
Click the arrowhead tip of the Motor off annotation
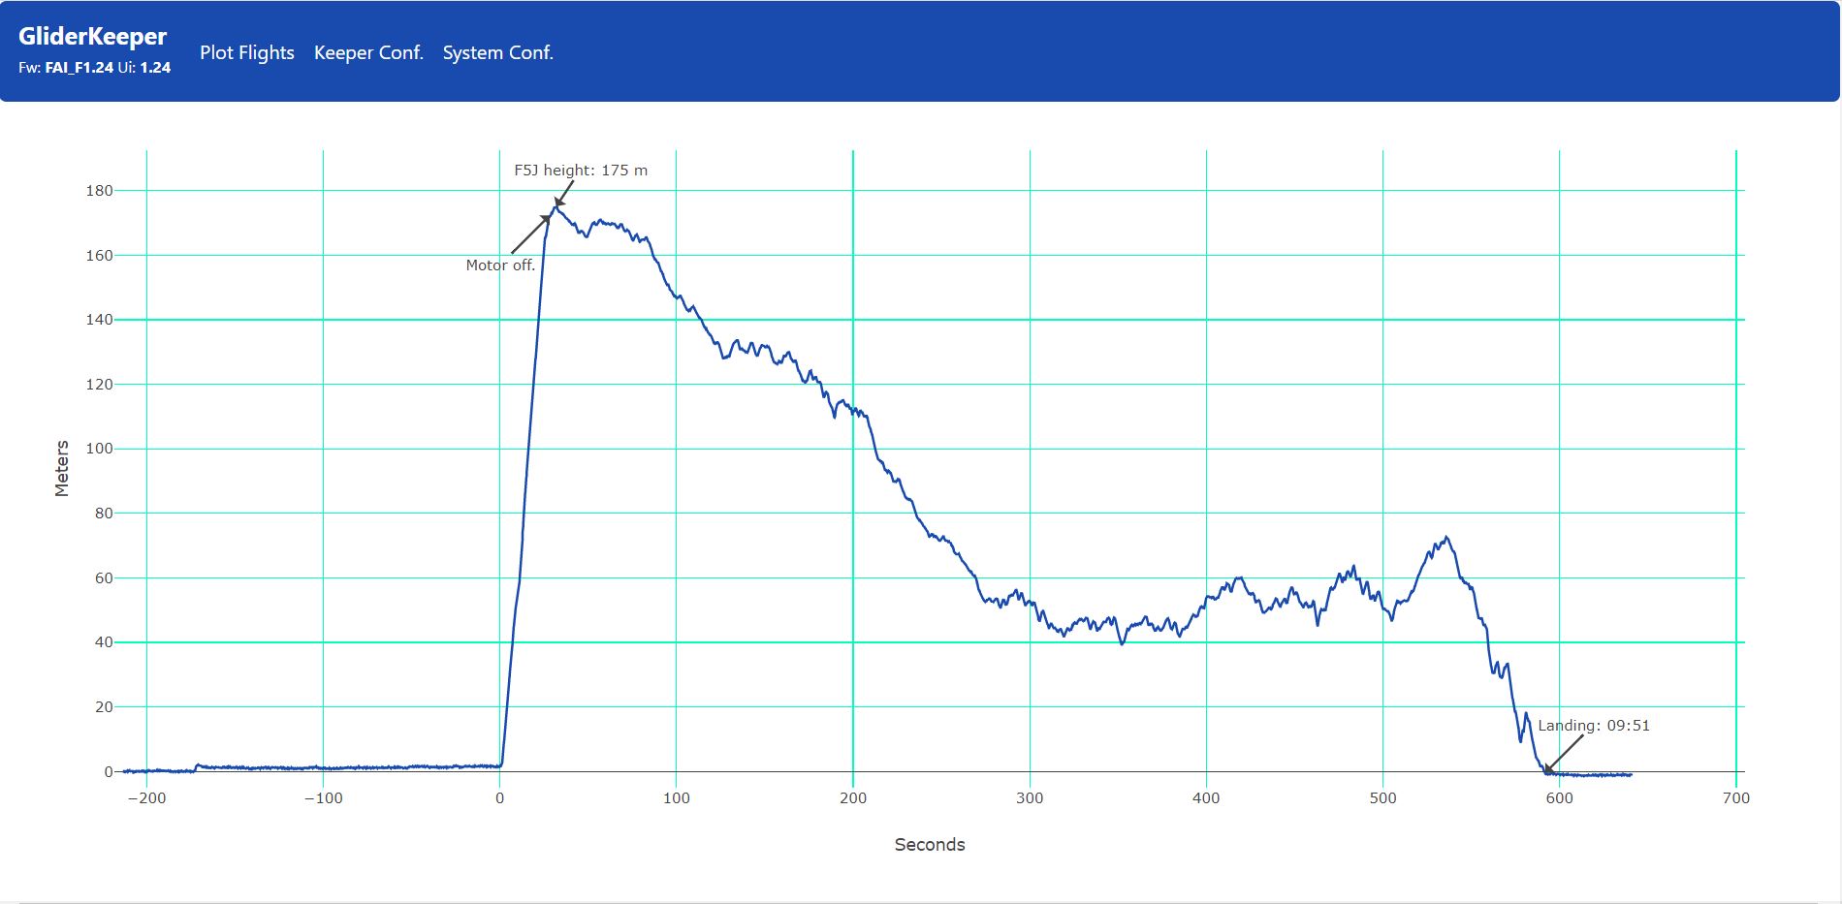(550, 215)
